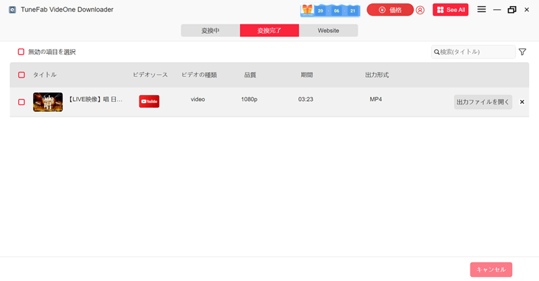Viewport: 539px width, 281px height.
Task: Click the ビデオの種類 column header
Action: tap(199, 75)
